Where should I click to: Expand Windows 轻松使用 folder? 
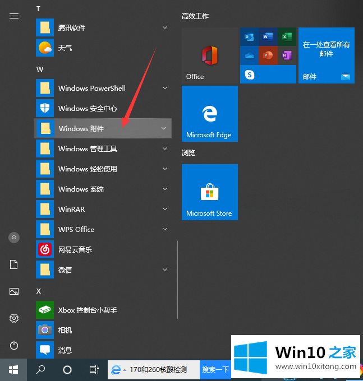click(103, 169)
